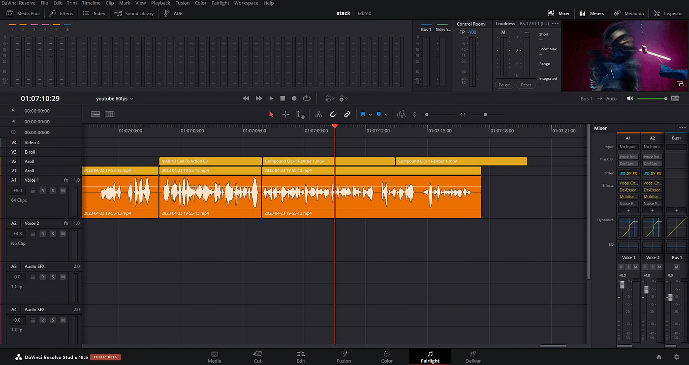Solo the Voice 2 track

tap(53, 233)
